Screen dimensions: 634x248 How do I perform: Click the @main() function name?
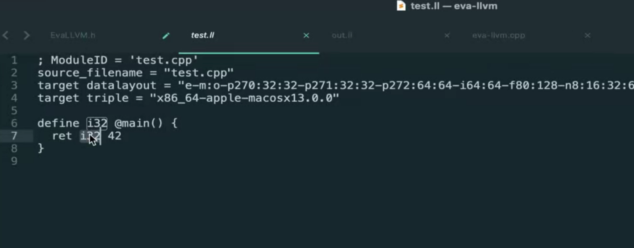139,123
